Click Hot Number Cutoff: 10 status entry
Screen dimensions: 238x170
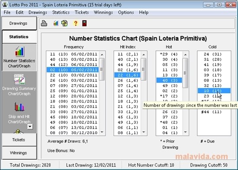click(x=151, y=165)
